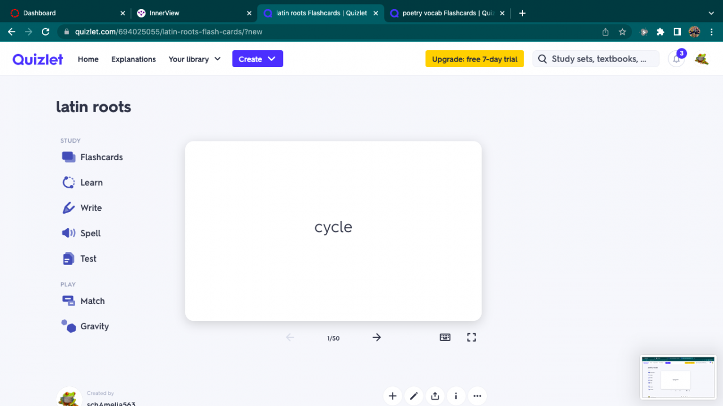
Task: Go to the next flashcard arrow
Action: 377,337
